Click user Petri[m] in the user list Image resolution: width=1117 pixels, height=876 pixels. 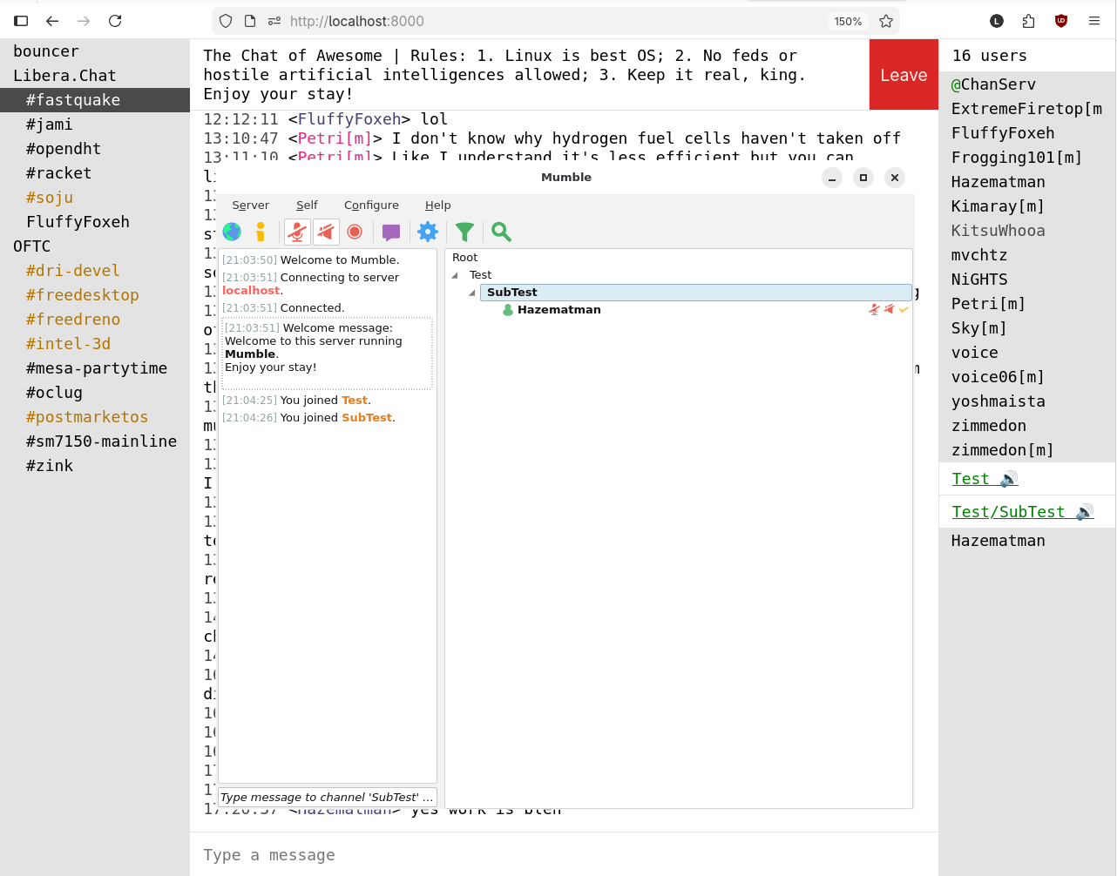point(988,304)
